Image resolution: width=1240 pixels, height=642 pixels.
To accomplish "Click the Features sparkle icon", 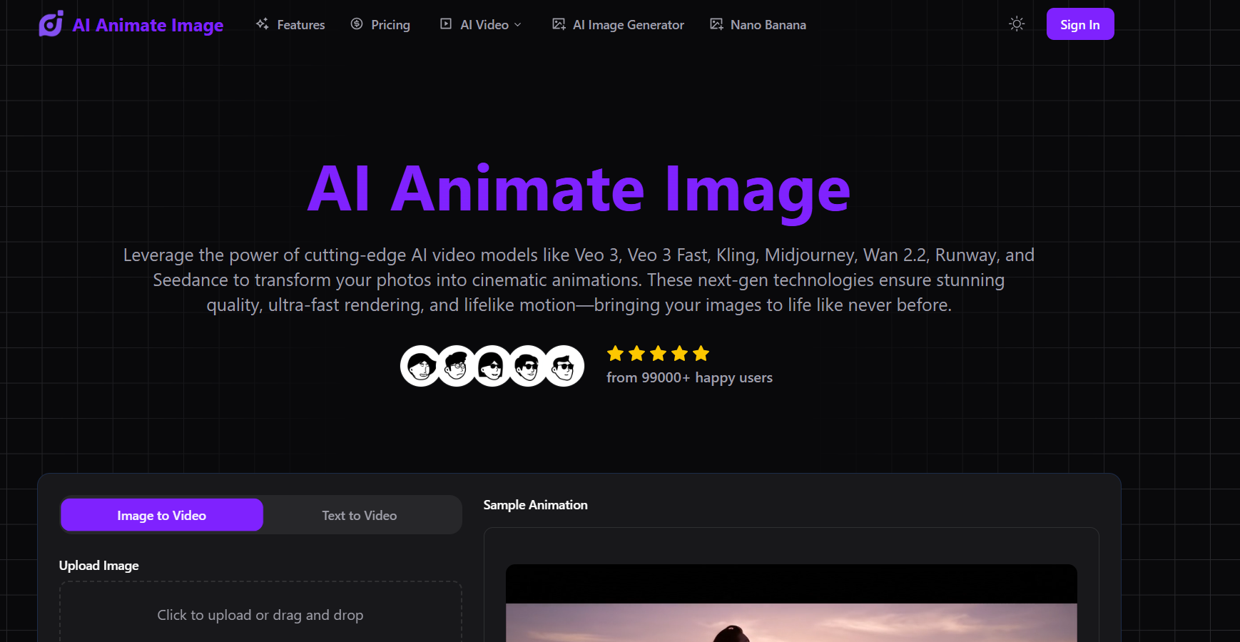I will pos(263,24).
